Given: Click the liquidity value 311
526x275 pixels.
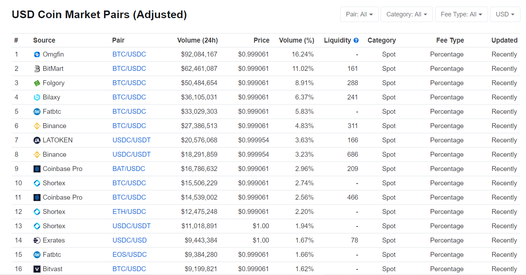Looking at the screenshot, I should 353,126.
